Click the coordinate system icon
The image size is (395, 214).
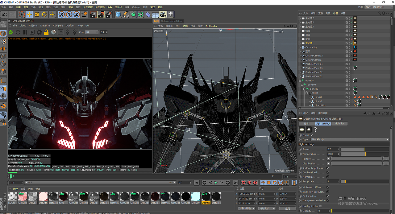pyautogui.click(x=84, y=14)
